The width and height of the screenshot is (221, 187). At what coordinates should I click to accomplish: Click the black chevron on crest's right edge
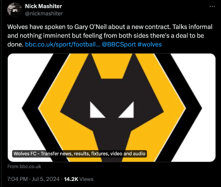coord(193,106)
